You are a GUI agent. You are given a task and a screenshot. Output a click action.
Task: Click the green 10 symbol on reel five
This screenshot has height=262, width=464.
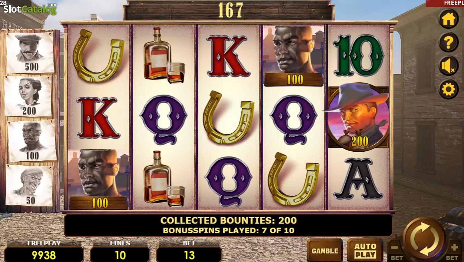(358, 55)
